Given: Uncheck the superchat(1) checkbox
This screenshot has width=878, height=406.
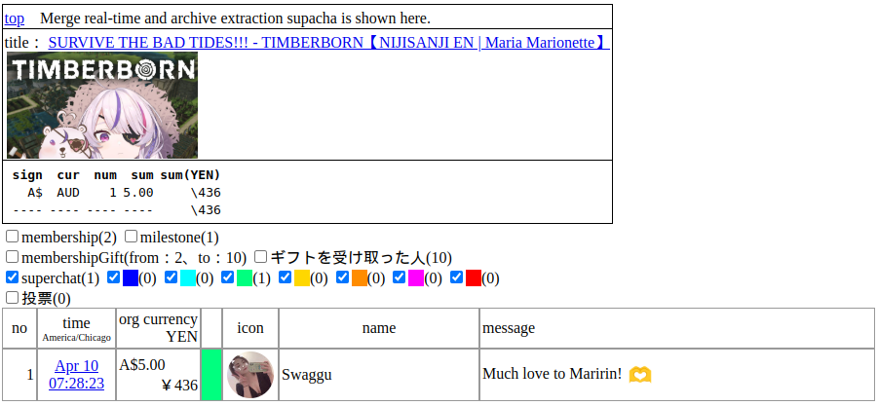Looking at the screenshot, I should 13,277.
